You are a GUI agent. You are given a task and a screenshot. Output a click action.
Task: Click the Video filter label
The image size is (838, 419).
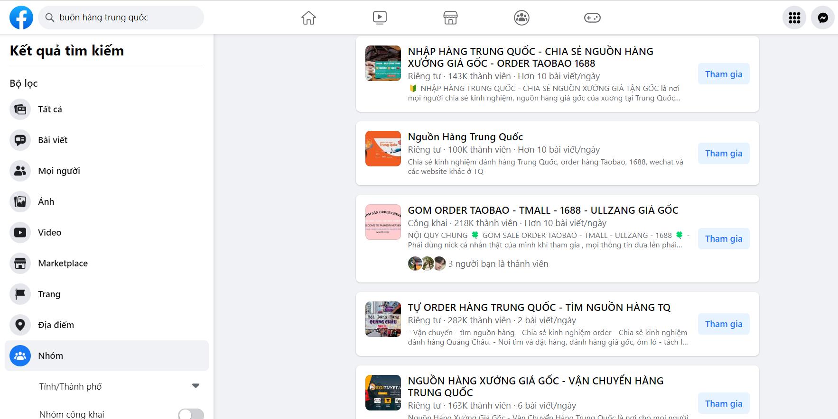(49, 233)
